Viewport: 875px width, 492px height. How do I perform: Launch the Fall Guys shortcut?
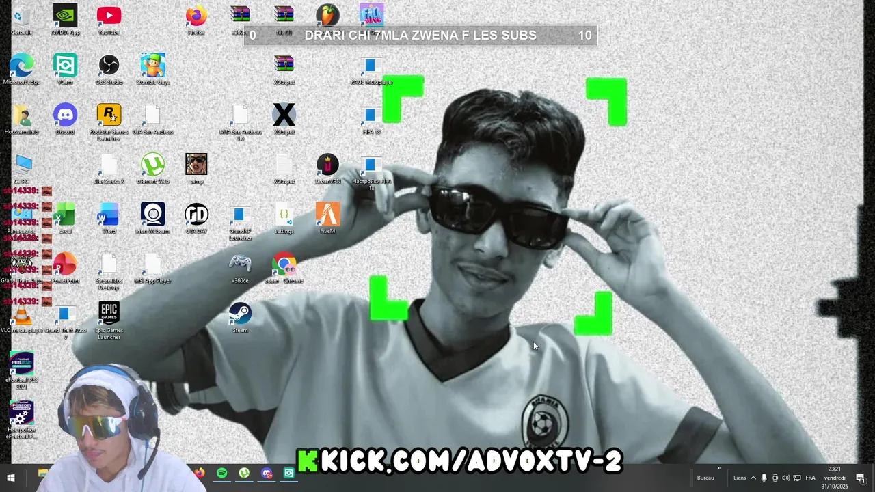371,15
